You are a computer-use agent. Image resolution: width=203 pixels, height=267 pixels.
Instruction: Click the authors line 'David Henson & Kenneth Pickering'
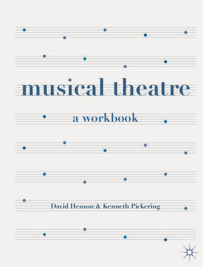tap(105, 206)
